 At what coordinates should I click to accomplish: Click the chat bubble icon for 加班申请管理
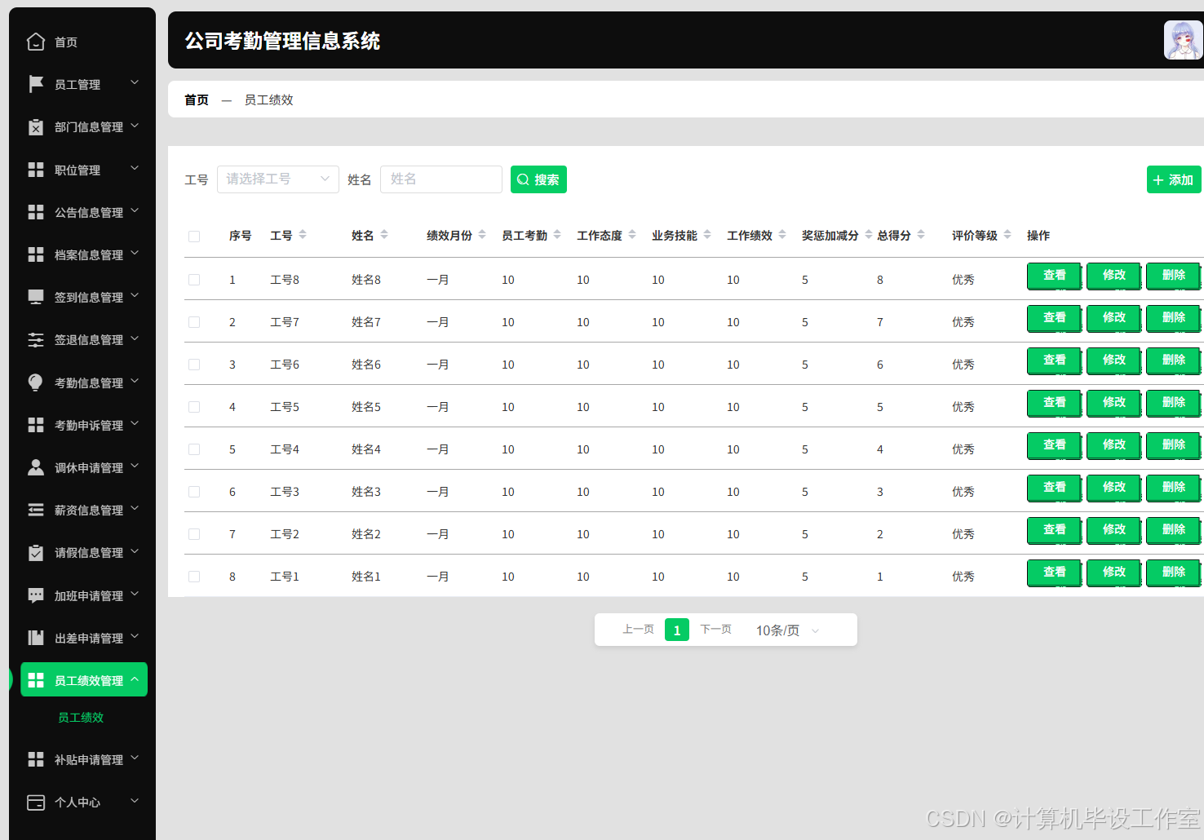point(36,595)
